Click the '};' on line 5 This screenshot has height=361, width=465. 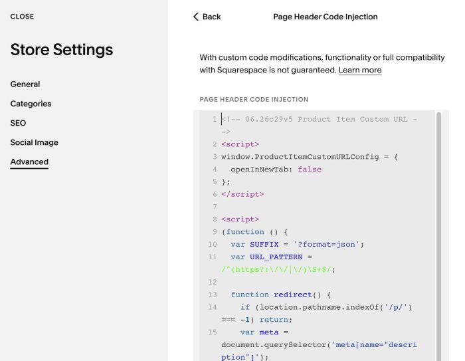(226, 181)
